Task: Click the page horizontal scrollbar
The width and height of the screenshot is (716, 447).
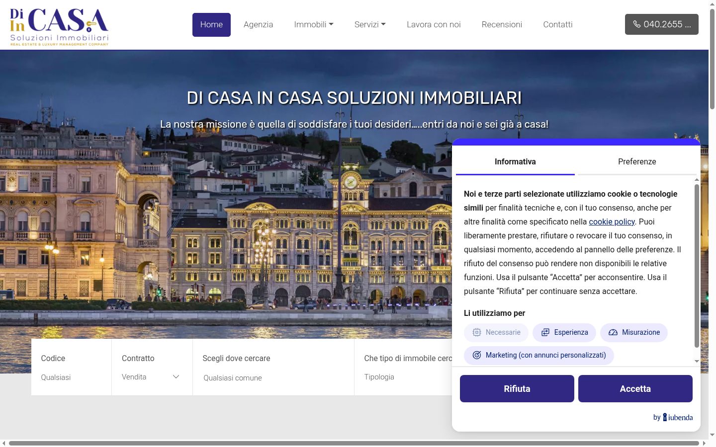Action: pyautogui.click(x=354, y=443)
